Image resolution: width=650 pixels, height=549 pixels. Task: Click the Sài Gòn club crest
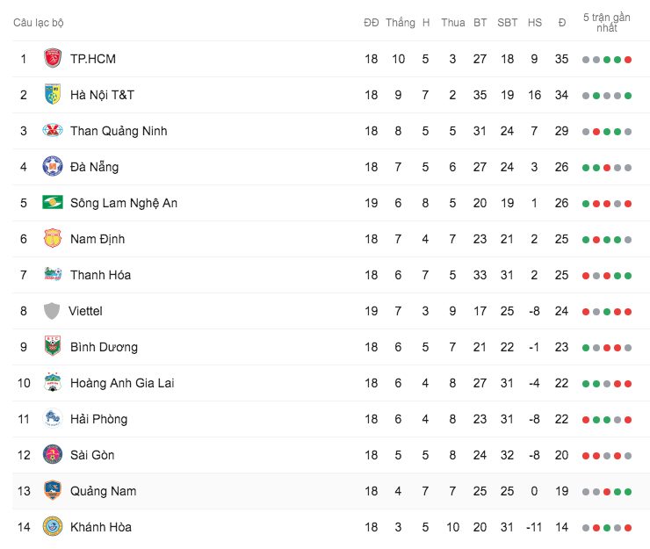pos(53,455)
